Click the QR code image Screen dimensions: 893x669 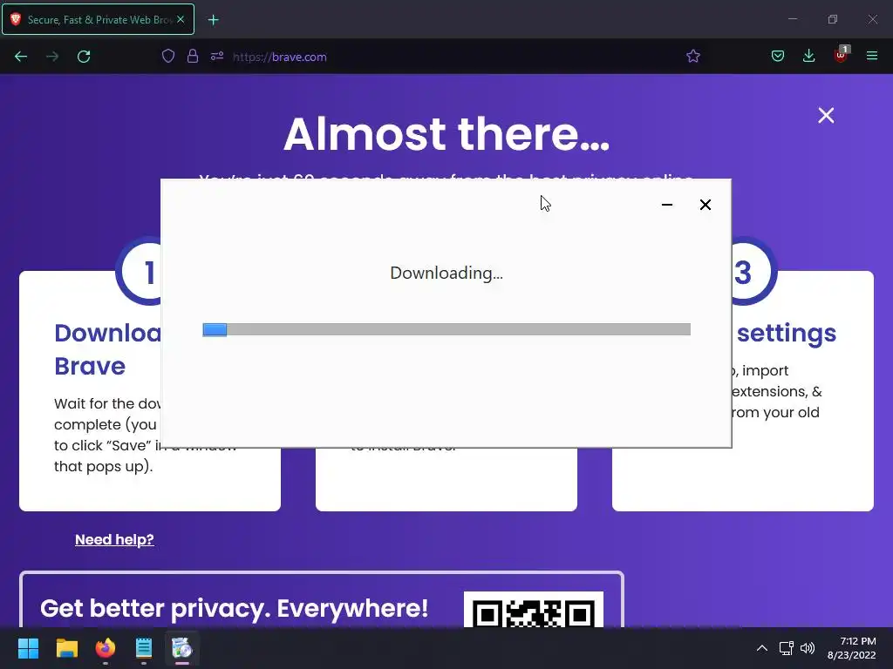coord(534,609)
